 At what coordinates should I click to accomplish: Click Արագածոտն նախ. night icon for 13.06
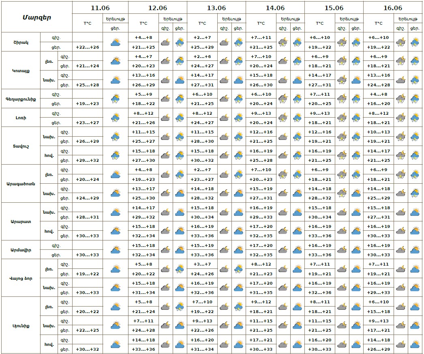click(224, 193)
